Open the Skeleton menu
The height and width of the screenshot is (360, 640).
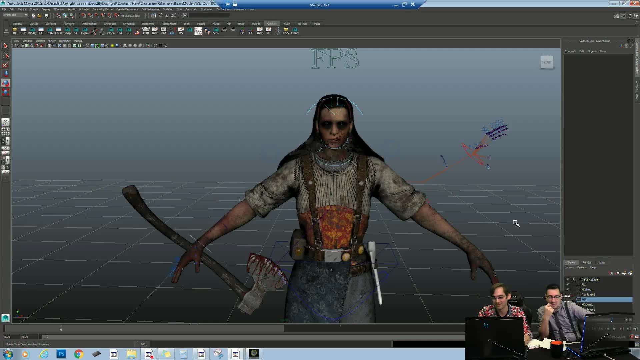point(168,9)
